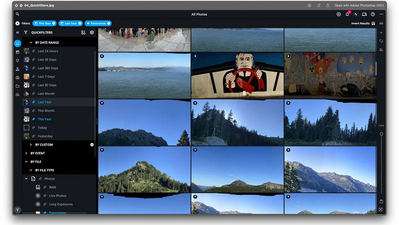Click the activity pulse icon

click(x=356, y=14)
